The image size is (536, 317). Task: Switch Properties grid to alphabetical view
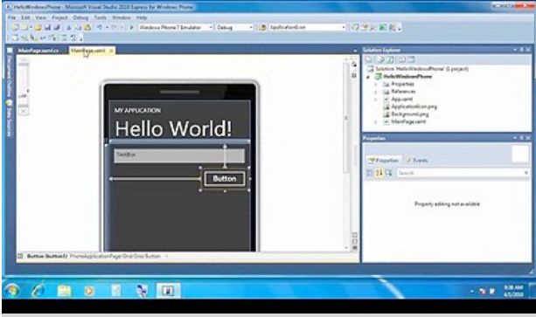379,173
